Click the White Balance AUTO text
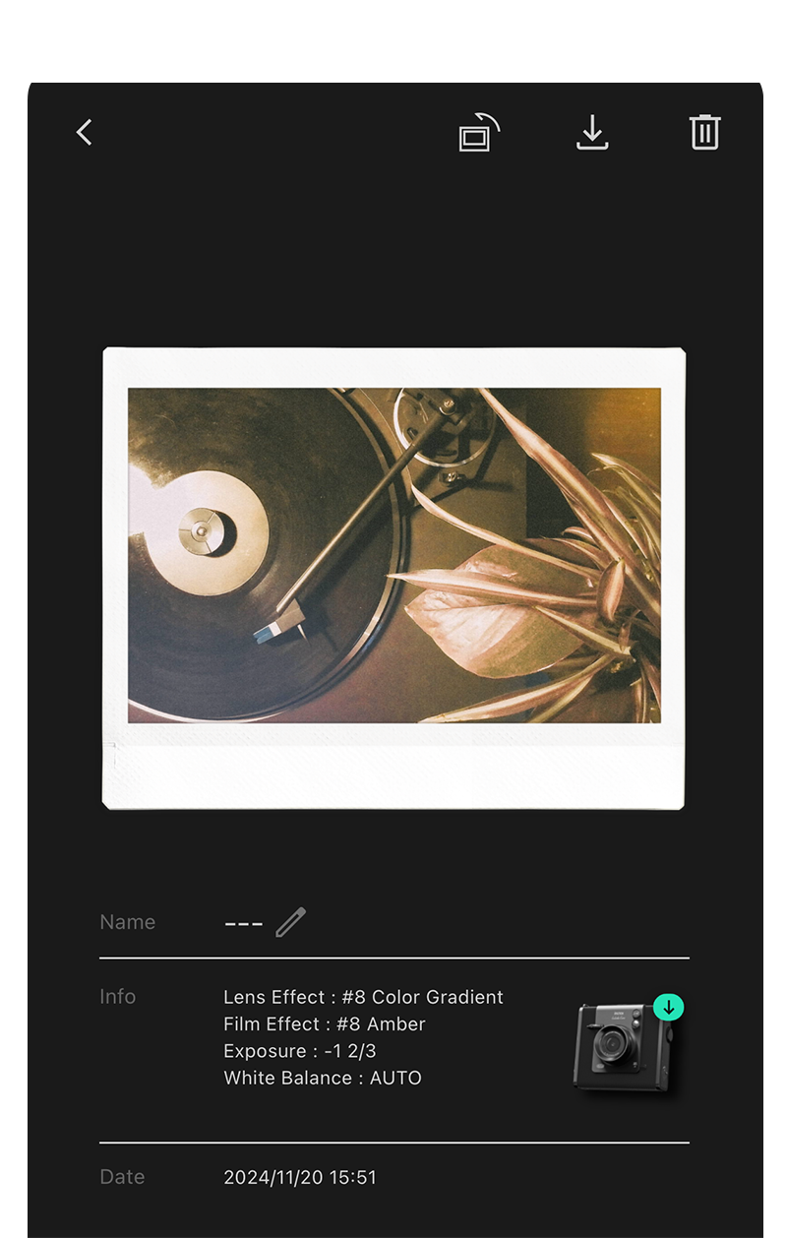The image size is (787, 1238). click(323, 1078)
